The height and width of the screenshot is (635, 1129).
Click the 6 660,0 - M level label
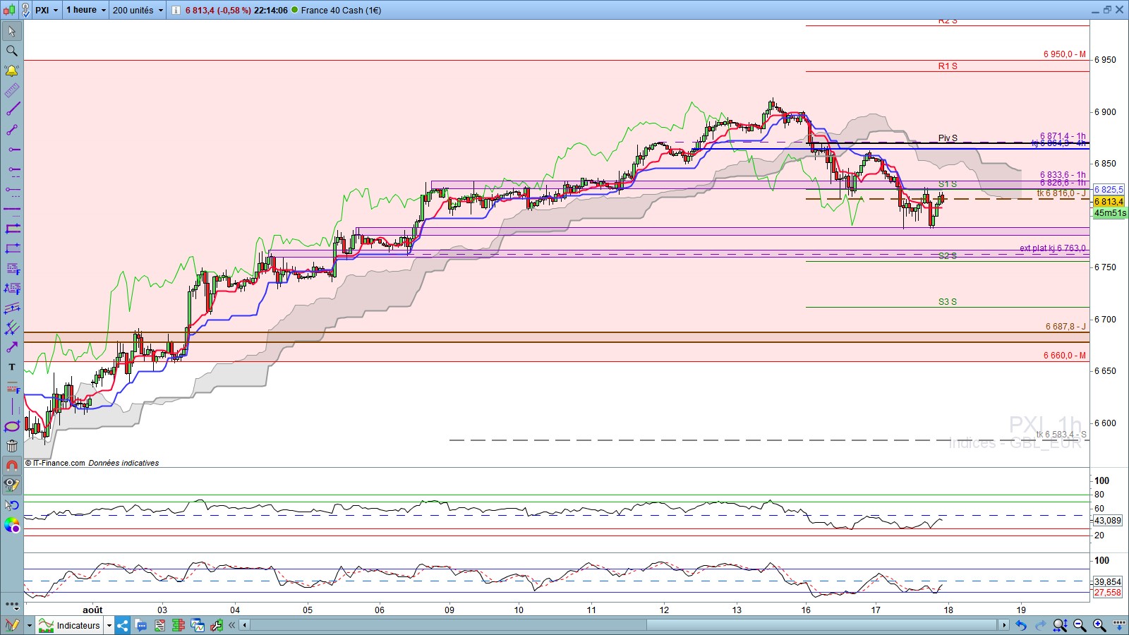pos(1065,356)
